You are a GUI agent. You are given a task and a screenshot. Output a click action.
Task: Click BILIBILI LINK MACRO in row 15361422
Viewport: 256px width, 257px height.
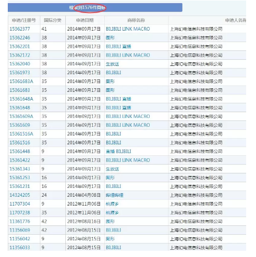tap(128, 160)
